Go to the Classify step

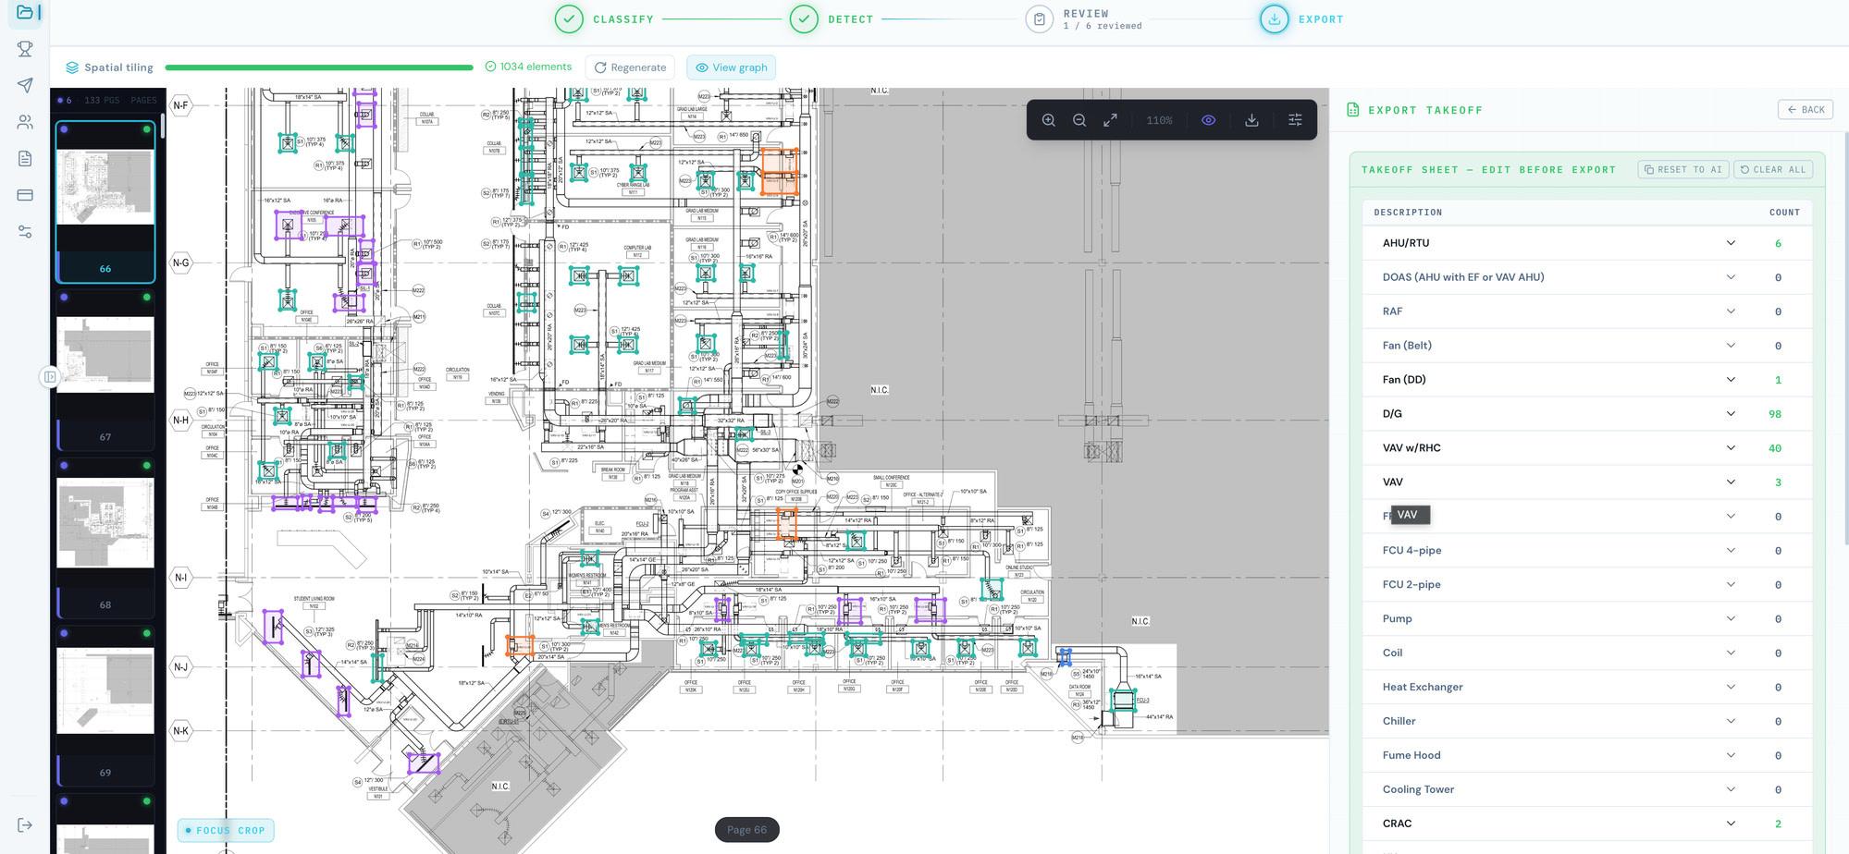pyautogui.click(x=604, y=18)
